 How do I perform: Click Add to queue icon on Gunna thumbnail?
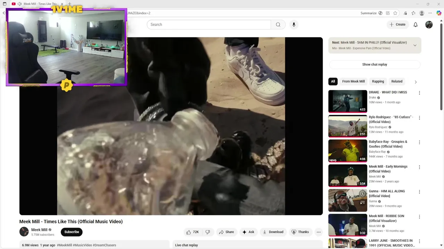click(x=362, y=203)
